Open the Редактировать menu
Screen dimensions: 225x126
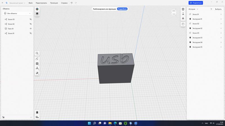pyautogui.click(x=41, y=3)
